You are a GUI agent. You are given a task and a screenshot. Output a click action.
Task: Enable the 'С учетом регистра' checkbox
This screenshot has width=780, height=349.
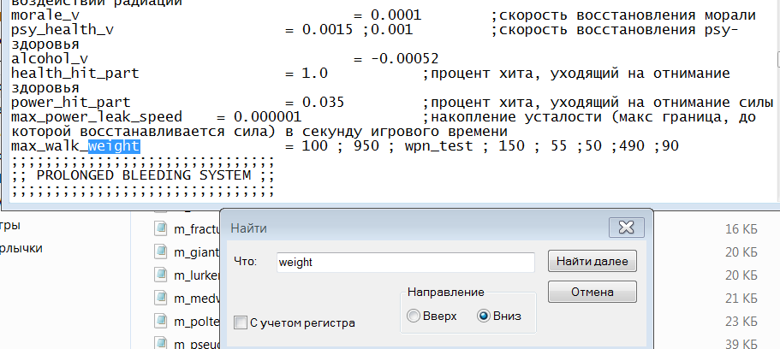coord(241,322)
